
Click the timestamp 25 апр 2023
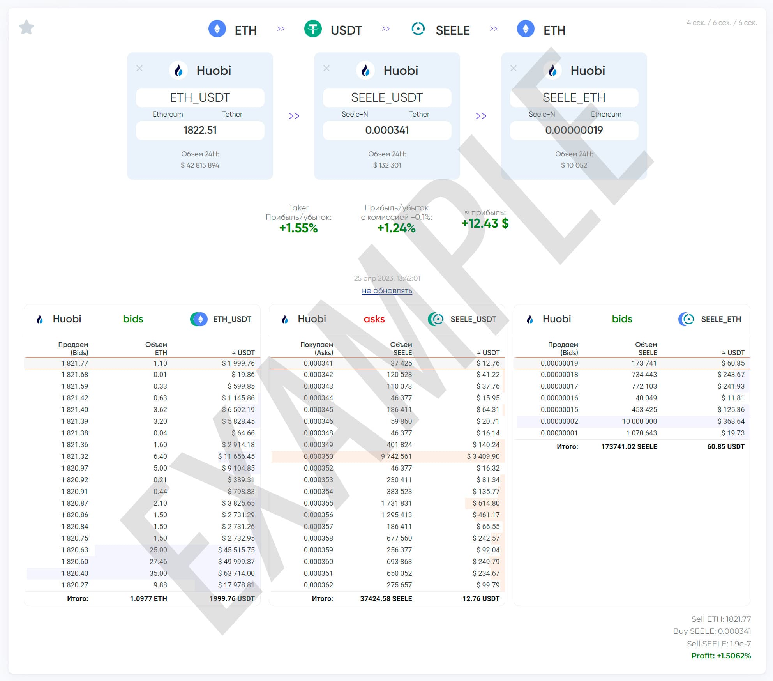point(387,278)
